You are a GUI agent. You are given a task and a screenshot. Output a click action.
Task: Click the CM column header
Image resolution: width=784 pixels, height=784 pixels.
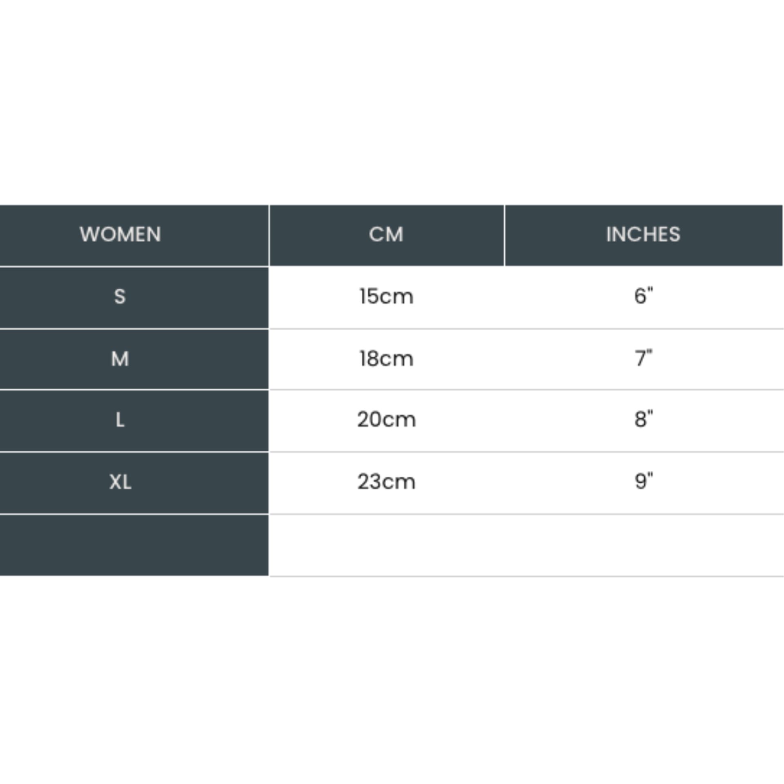point(386,234)
